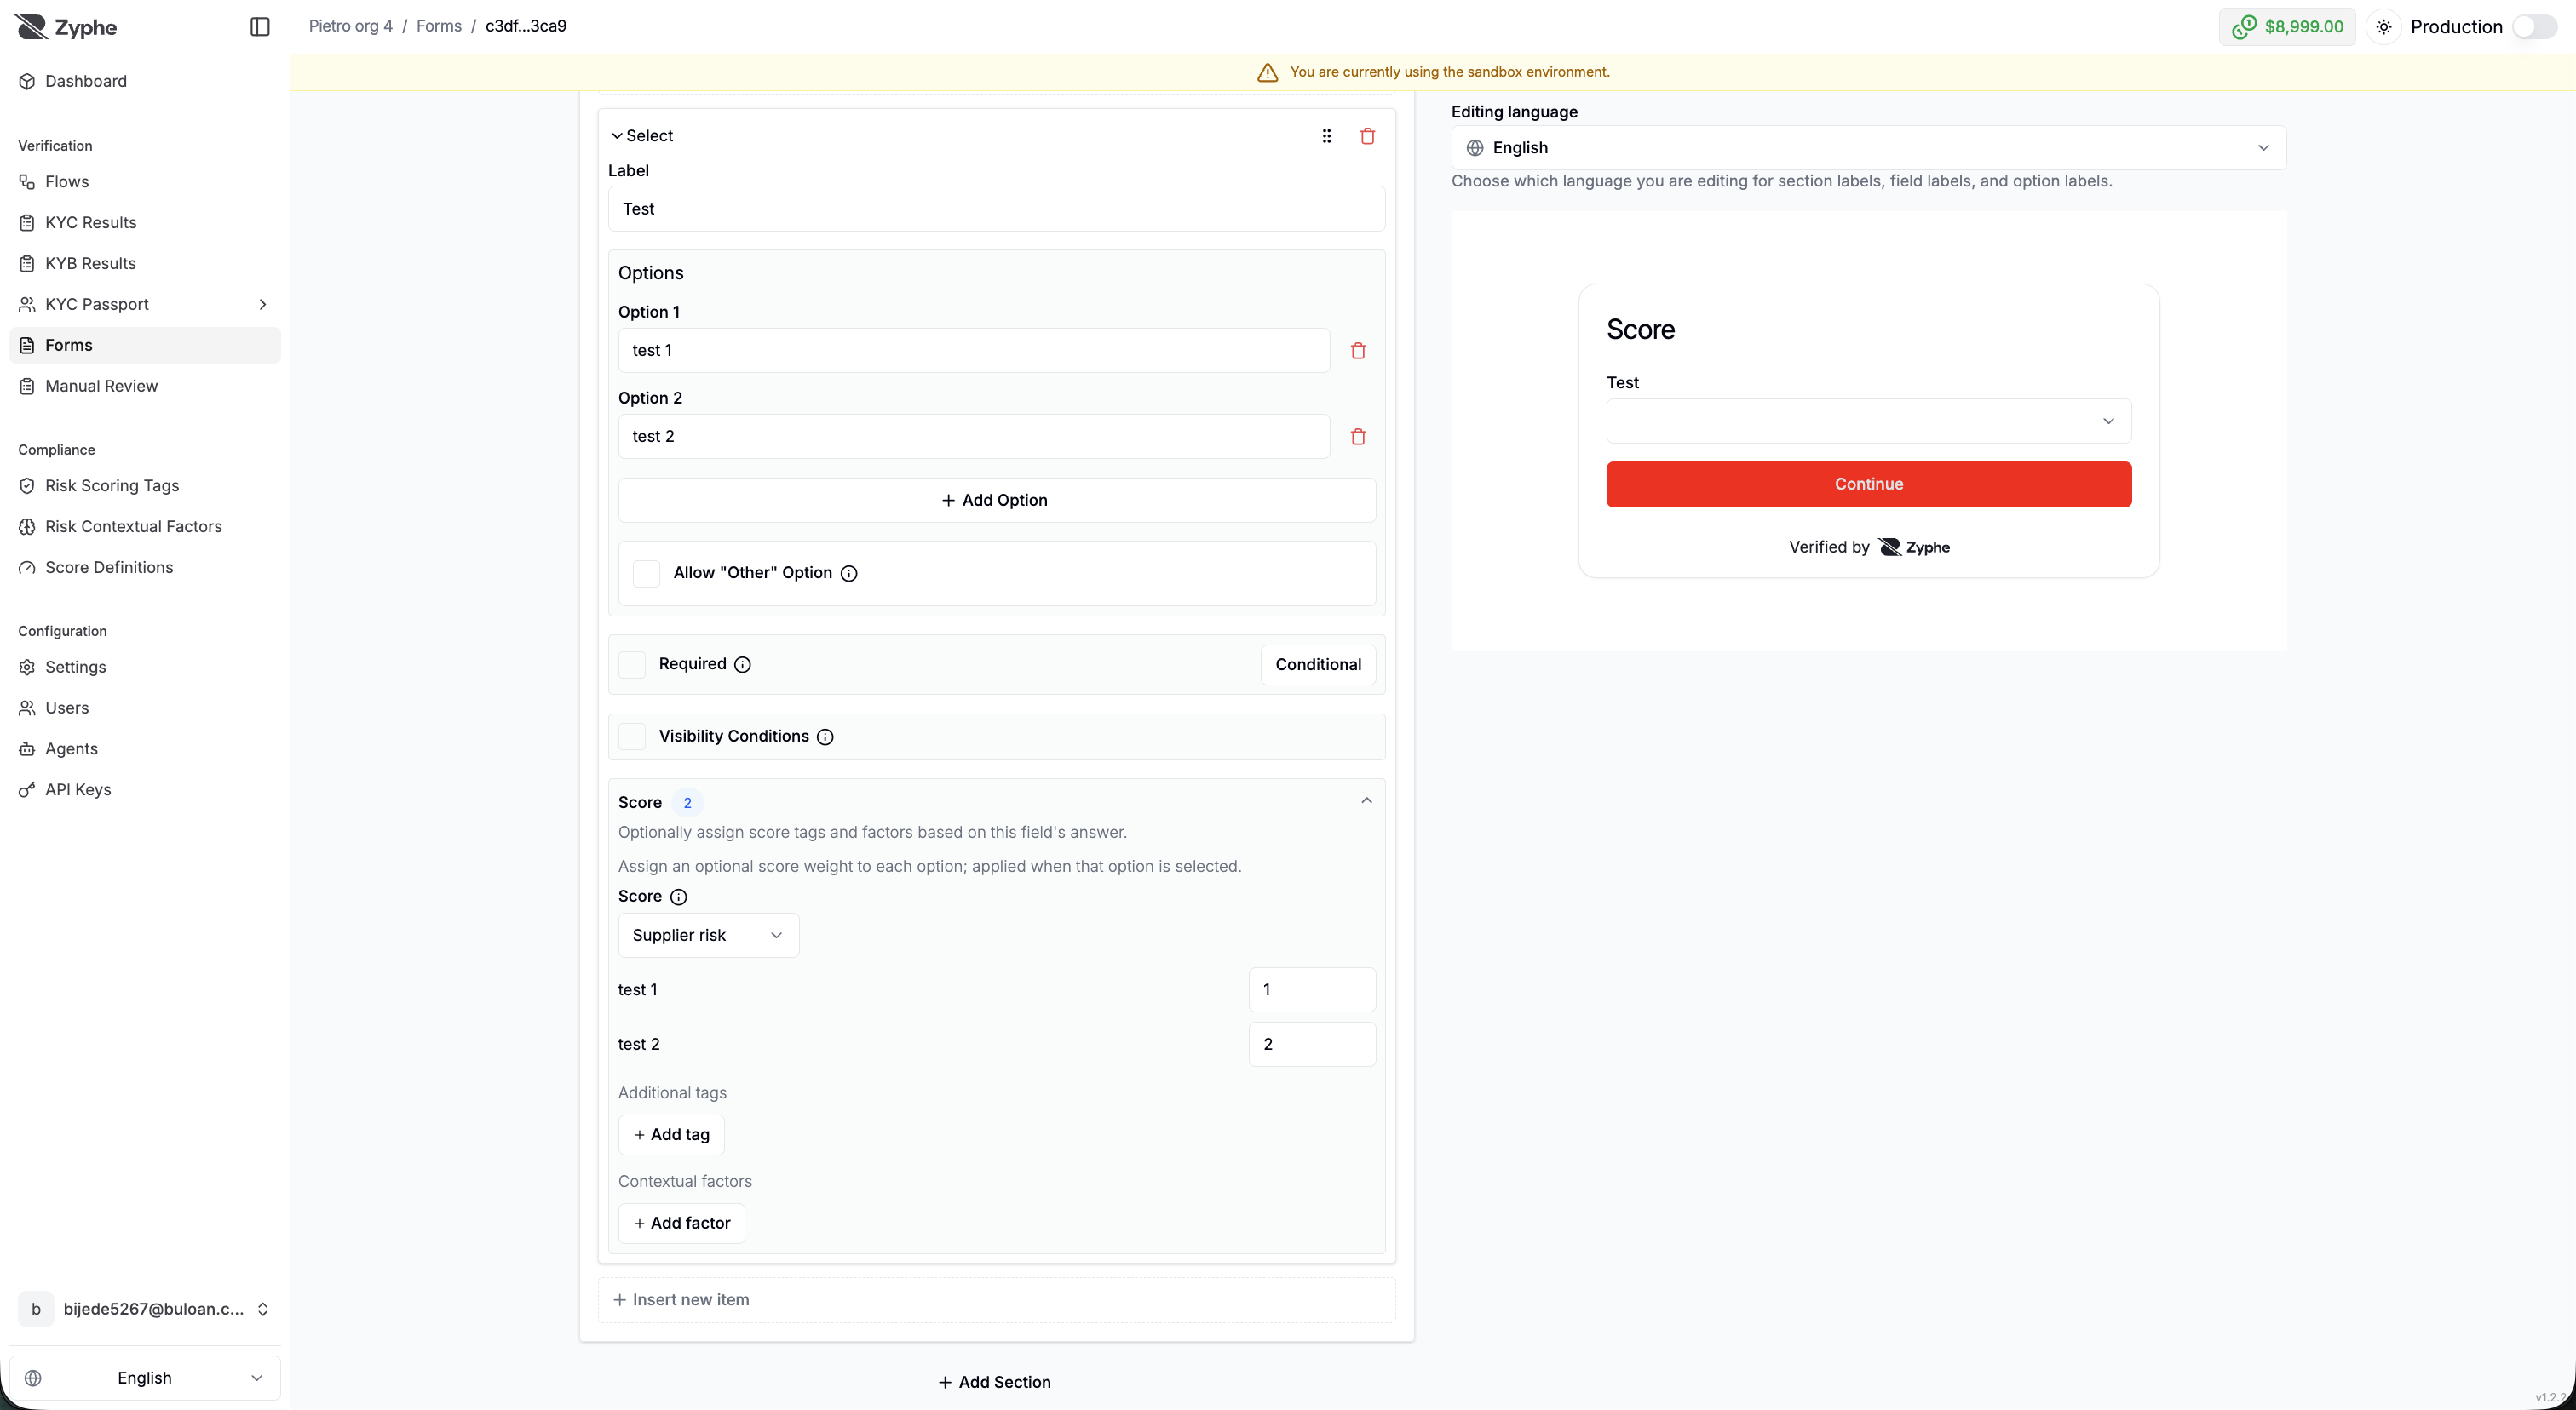The image size is (2576, 1410).
Task: Open the Supplier risk score dropdown
Action: 708,936
